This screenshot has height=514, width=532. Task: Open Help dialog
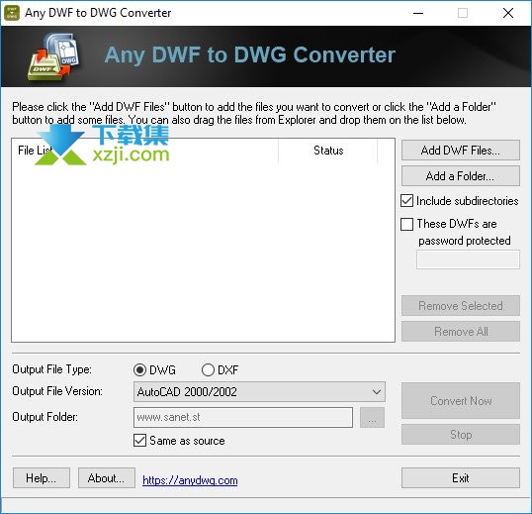point(42,478)
